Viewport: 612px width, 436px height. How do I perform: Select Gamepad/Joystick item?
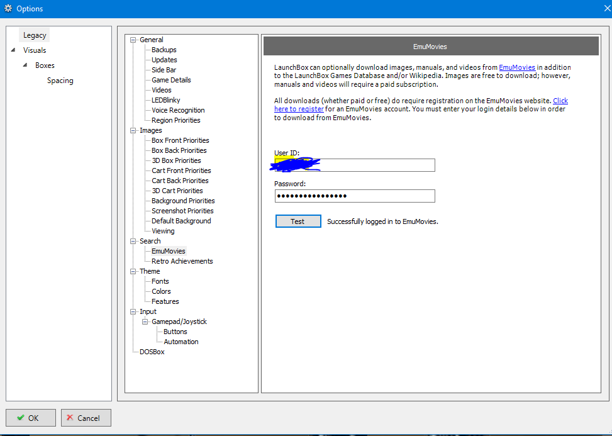point(179,321)
